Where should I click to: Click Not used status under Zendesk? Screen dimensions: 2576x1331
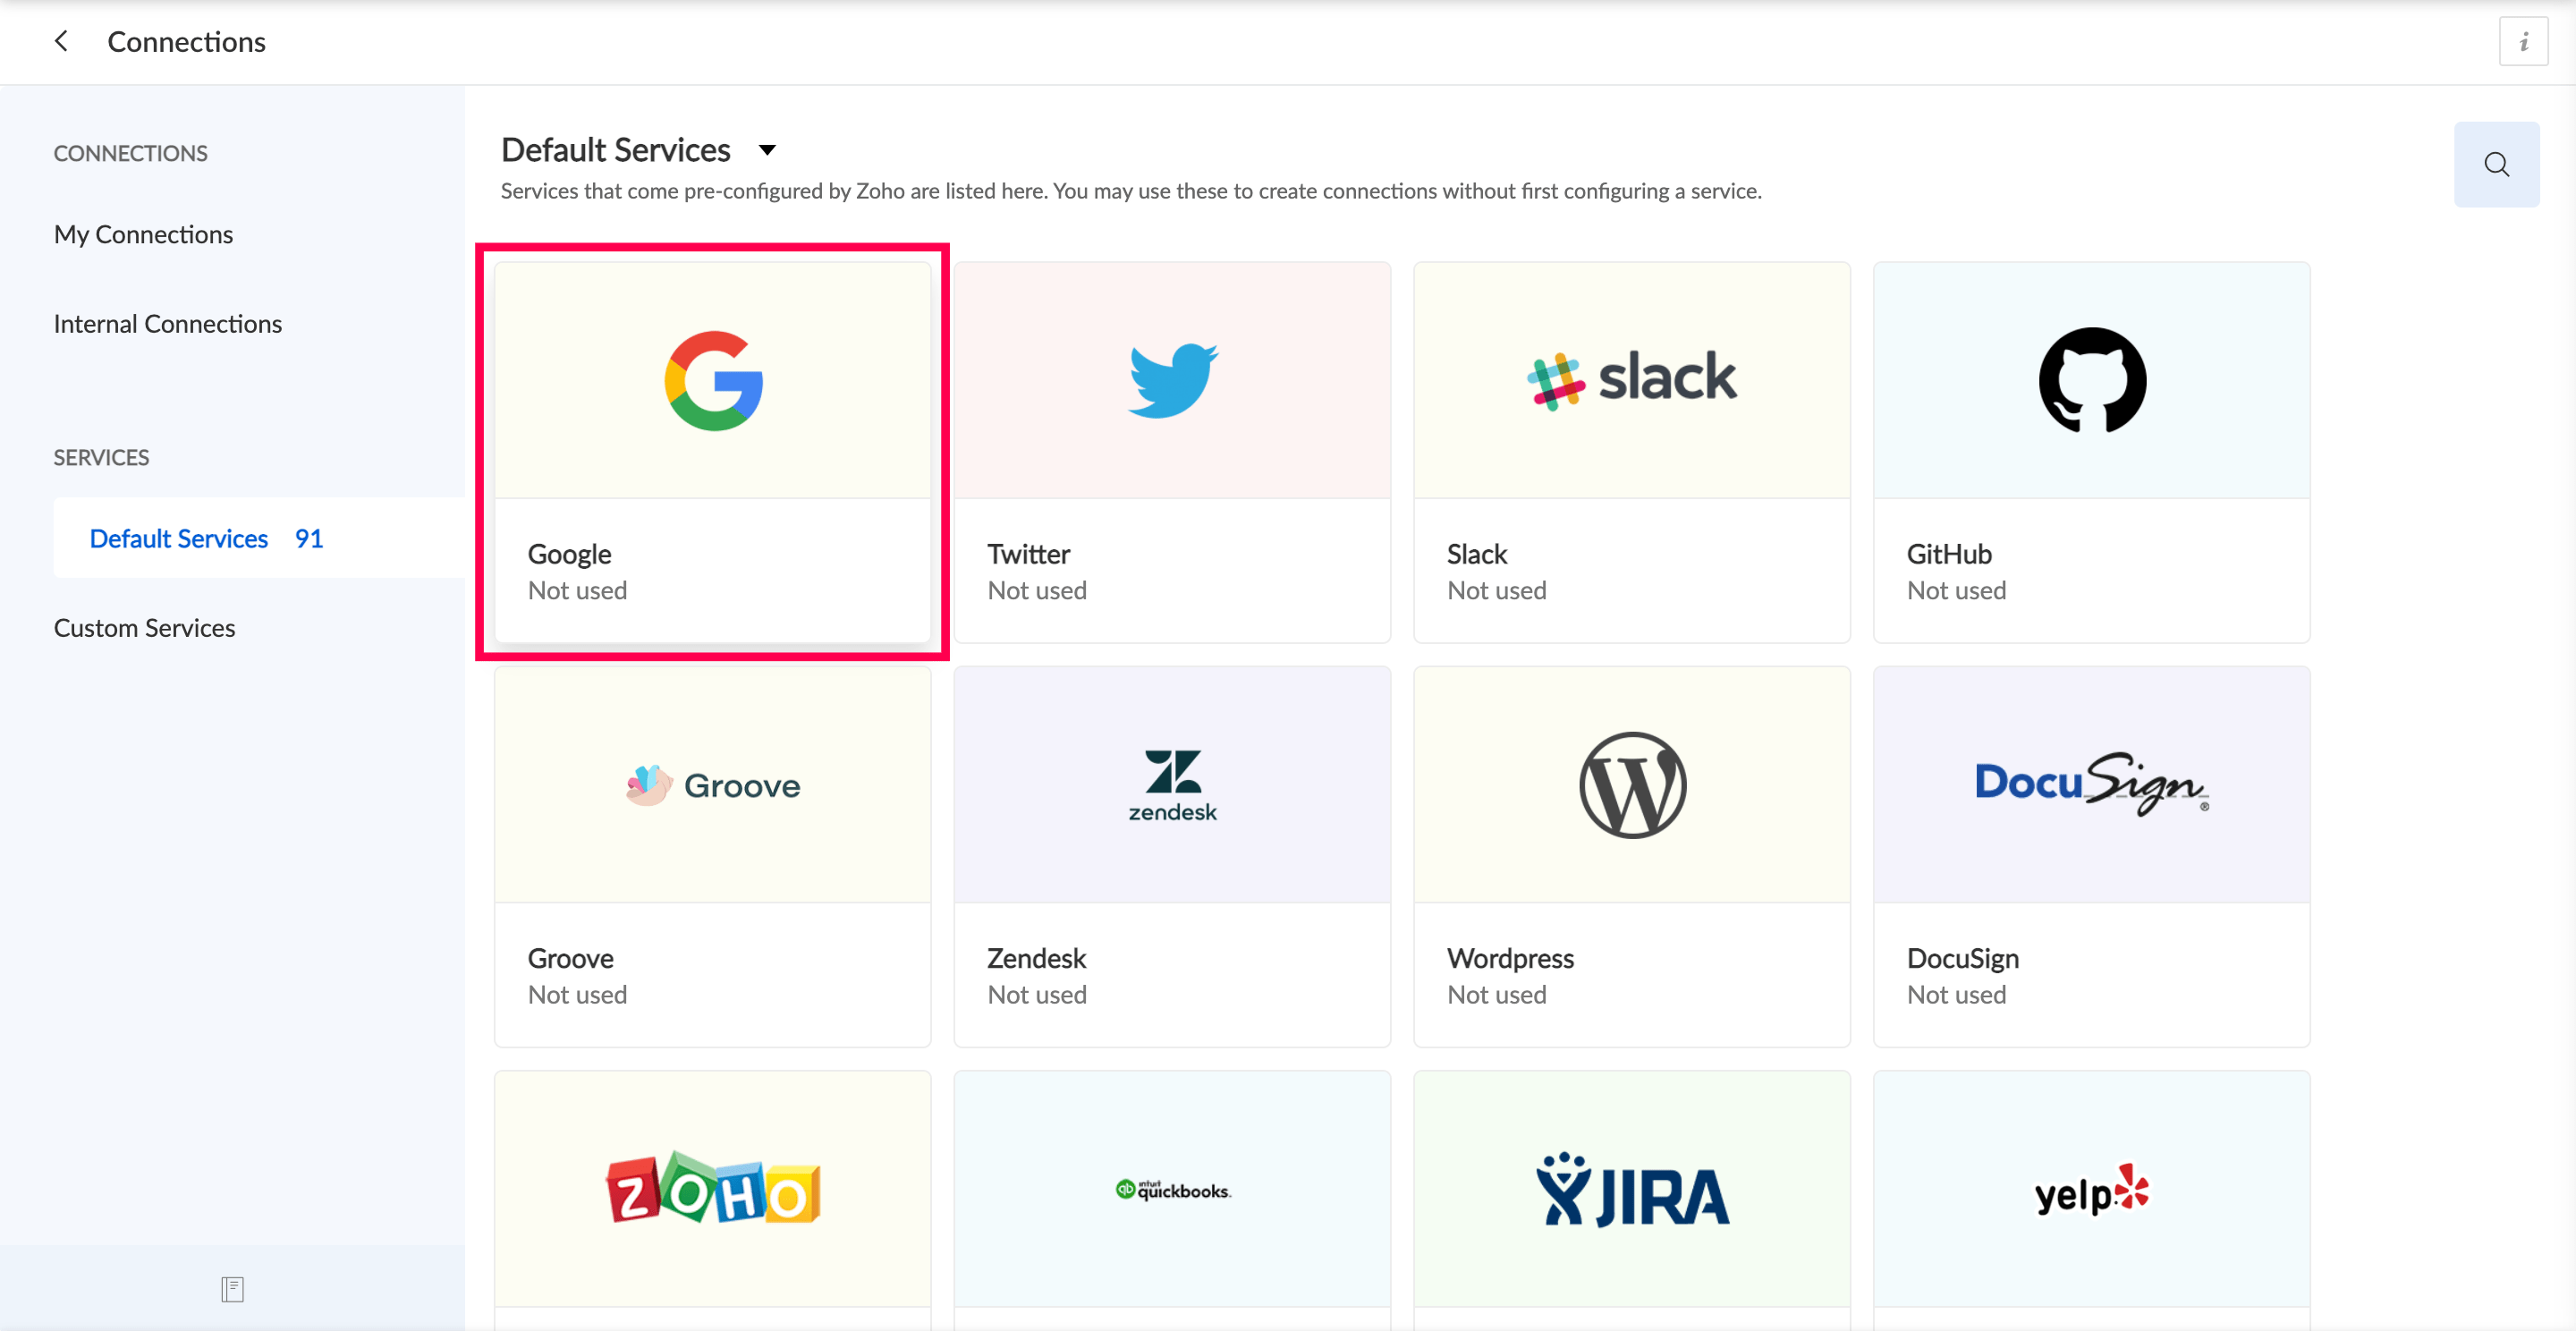tap(1036, 994)
